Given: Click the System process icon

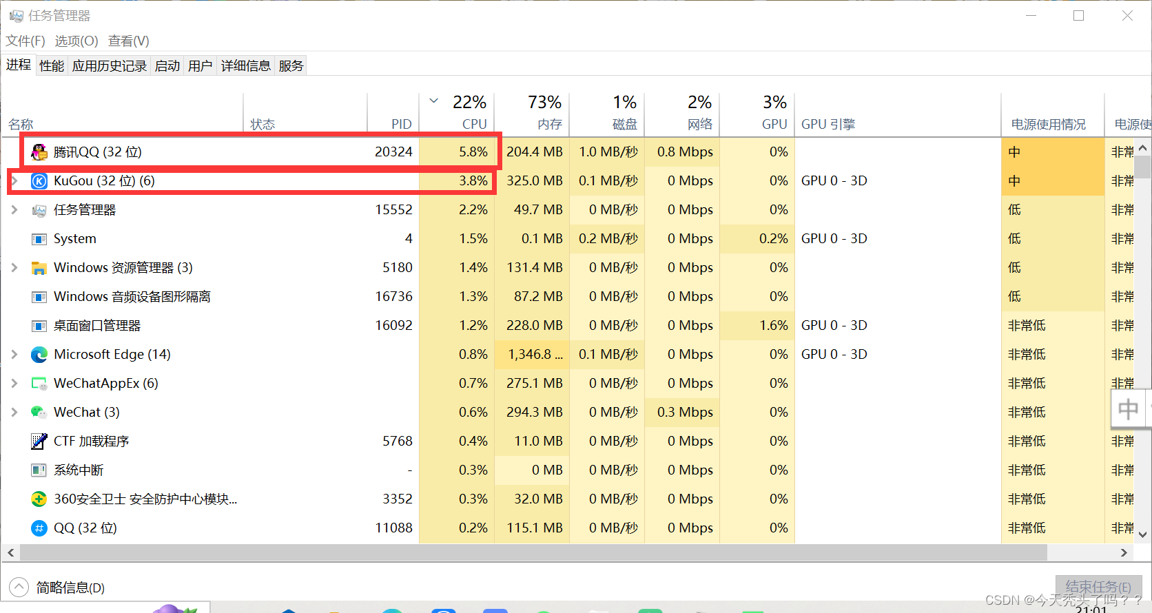Looking at the screenshot, I should 39,239.
